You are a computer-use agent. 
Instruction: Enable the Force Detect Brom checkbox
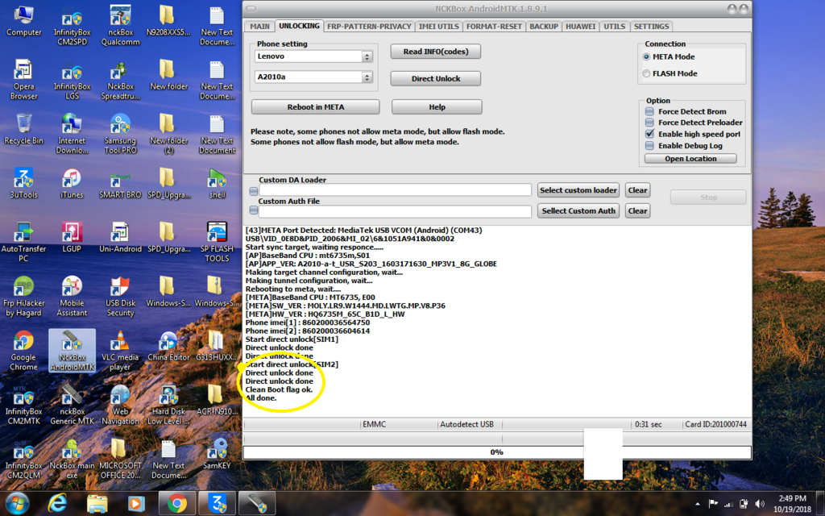650,112
